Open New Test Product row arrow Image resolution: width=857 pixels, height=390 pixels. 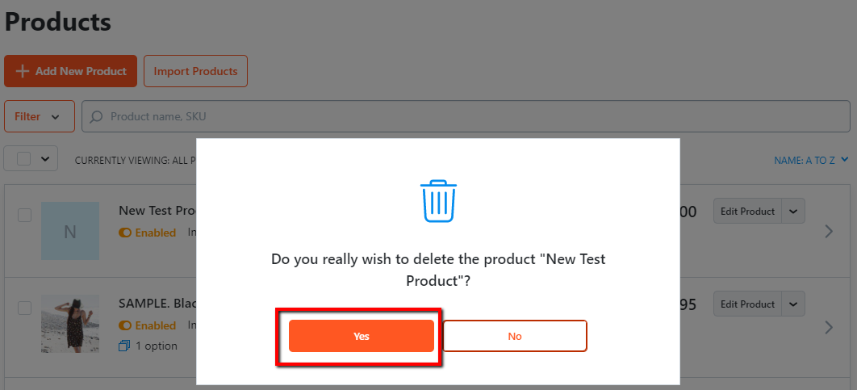pos(829,232)
